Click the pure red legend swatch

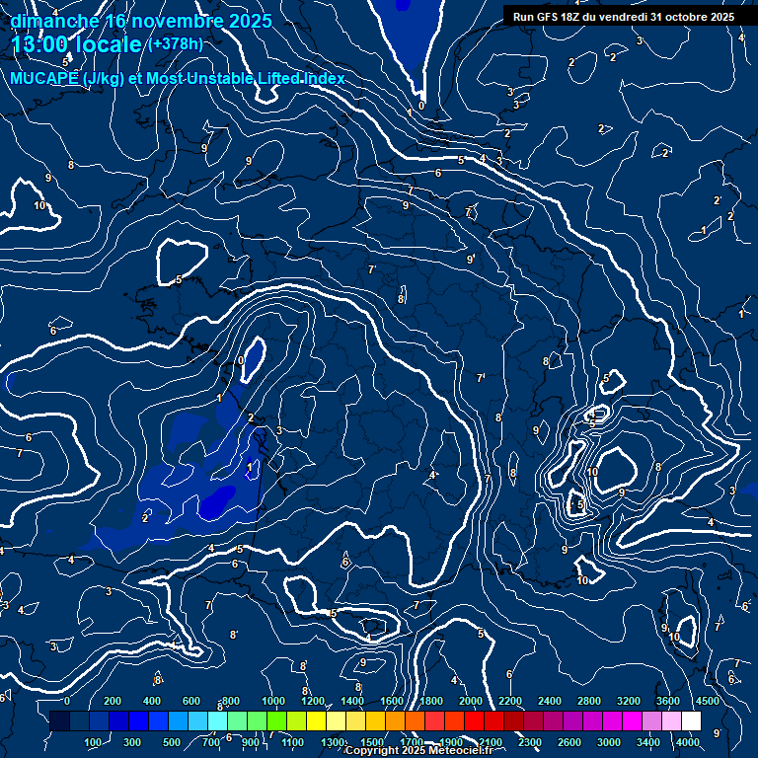click(474, 720)
